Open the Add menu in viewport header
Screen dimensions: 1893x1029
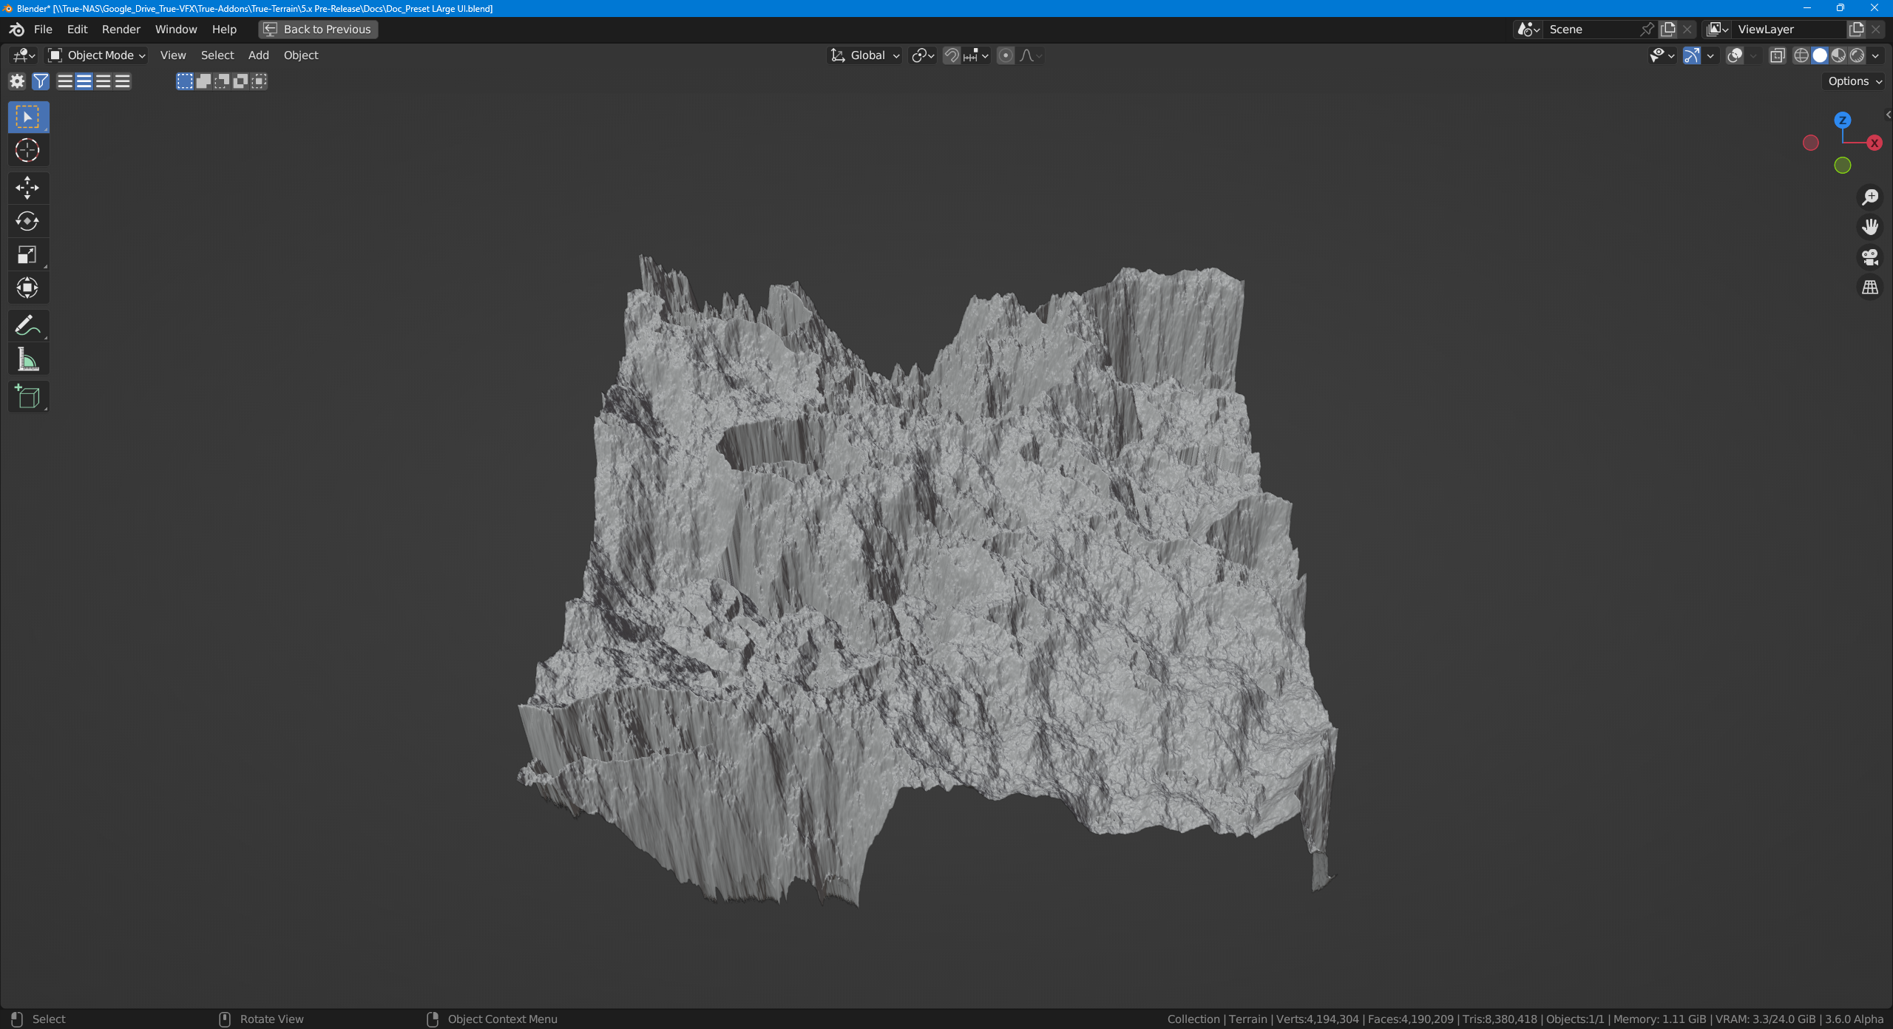point(258,55)
